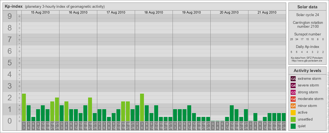The width and height of the screenshot is (329, 133).
Task: Click the G4 severe storm legend icon
Action: (293, 85)
